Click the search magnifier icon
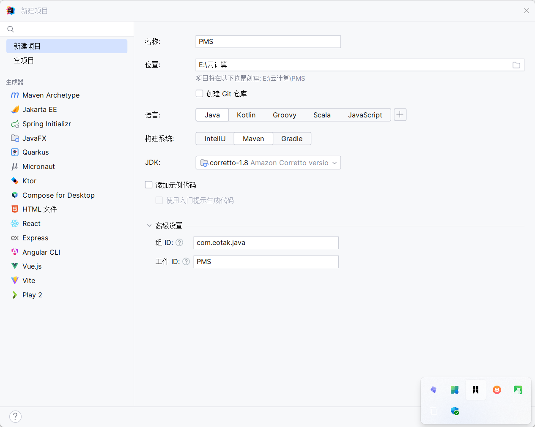 (11, 29)
